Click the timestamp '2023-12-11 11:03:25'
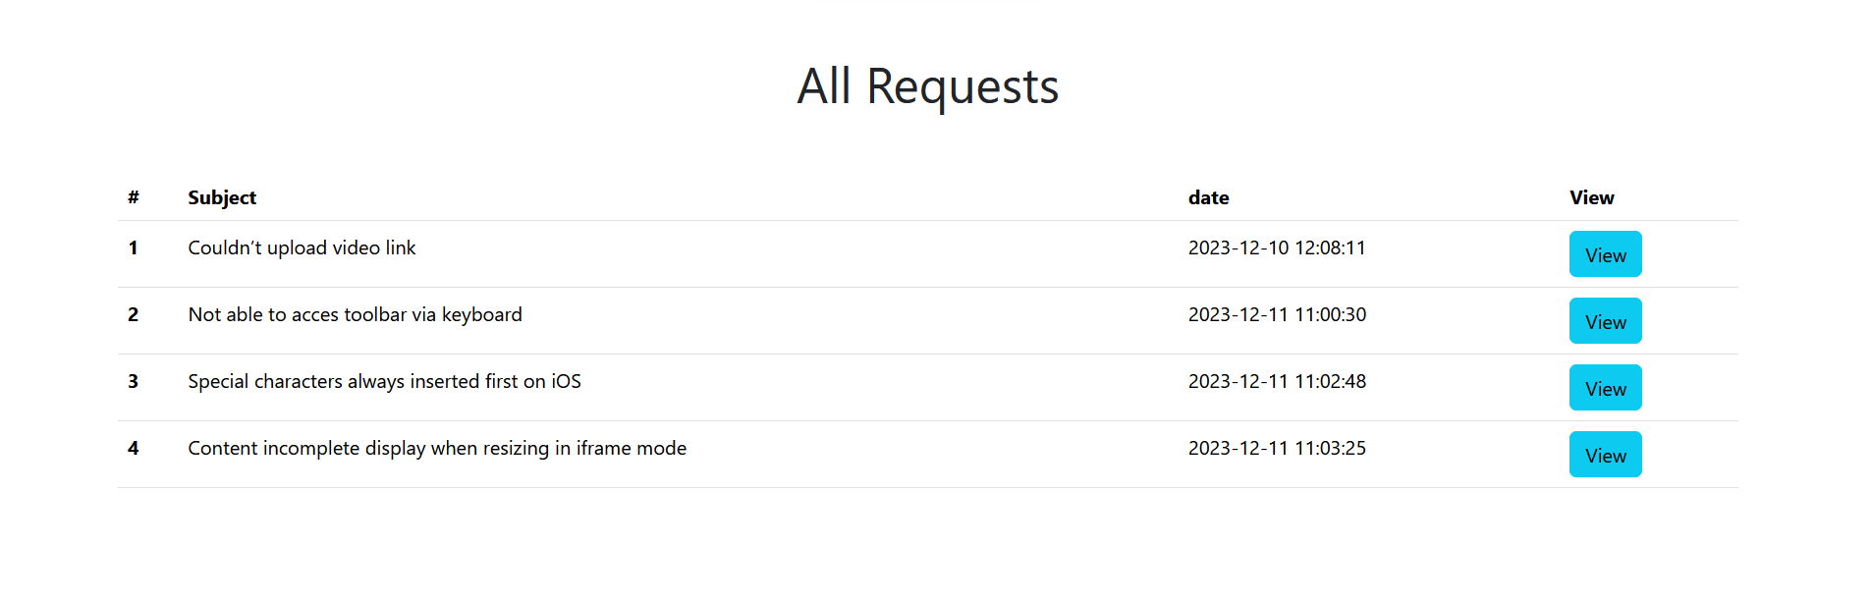This screenshot has height=603, width=1871. point(1277,448)
